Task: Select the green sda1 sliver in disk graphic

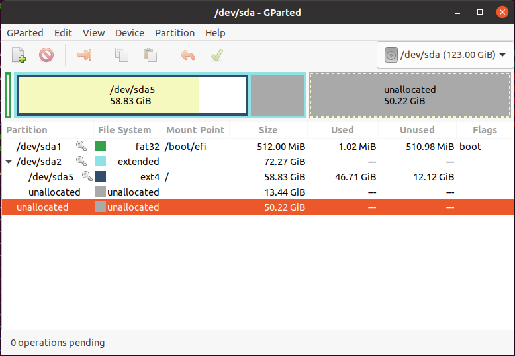Action: (x=8, y=95)
